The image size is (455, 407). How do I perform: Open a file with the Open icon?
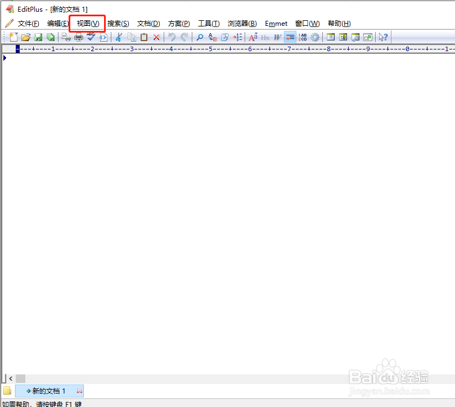pyautogui.click(x=25, y=37)
